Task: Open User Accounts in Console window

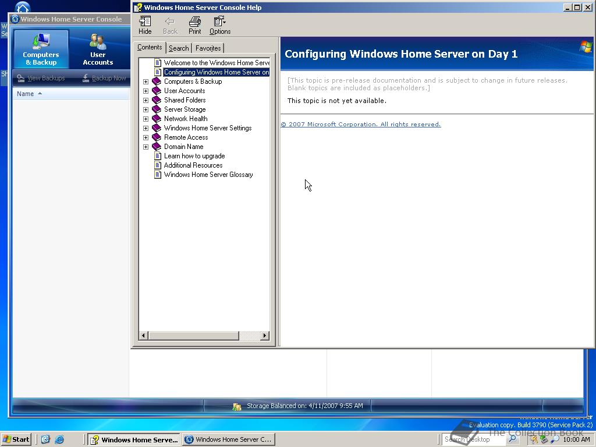Action: pos(98,49)
